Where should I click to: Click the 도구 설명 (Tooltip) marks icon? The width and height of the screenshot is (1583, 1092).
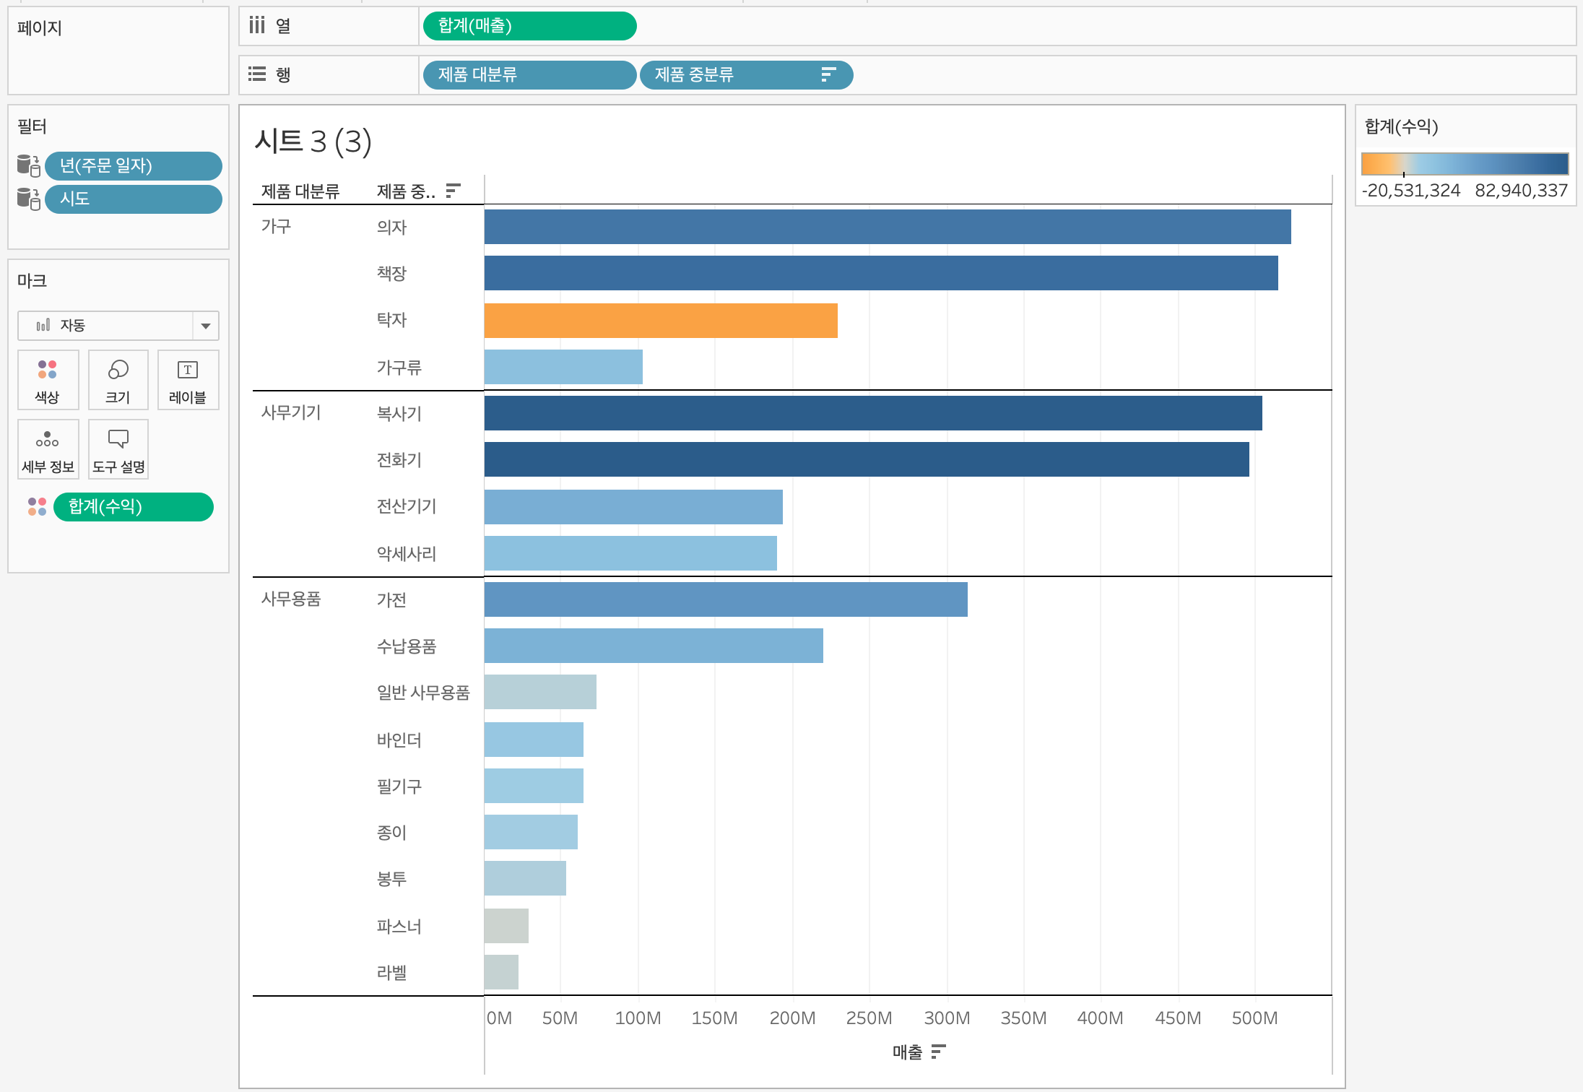click(x=118, y=448)
